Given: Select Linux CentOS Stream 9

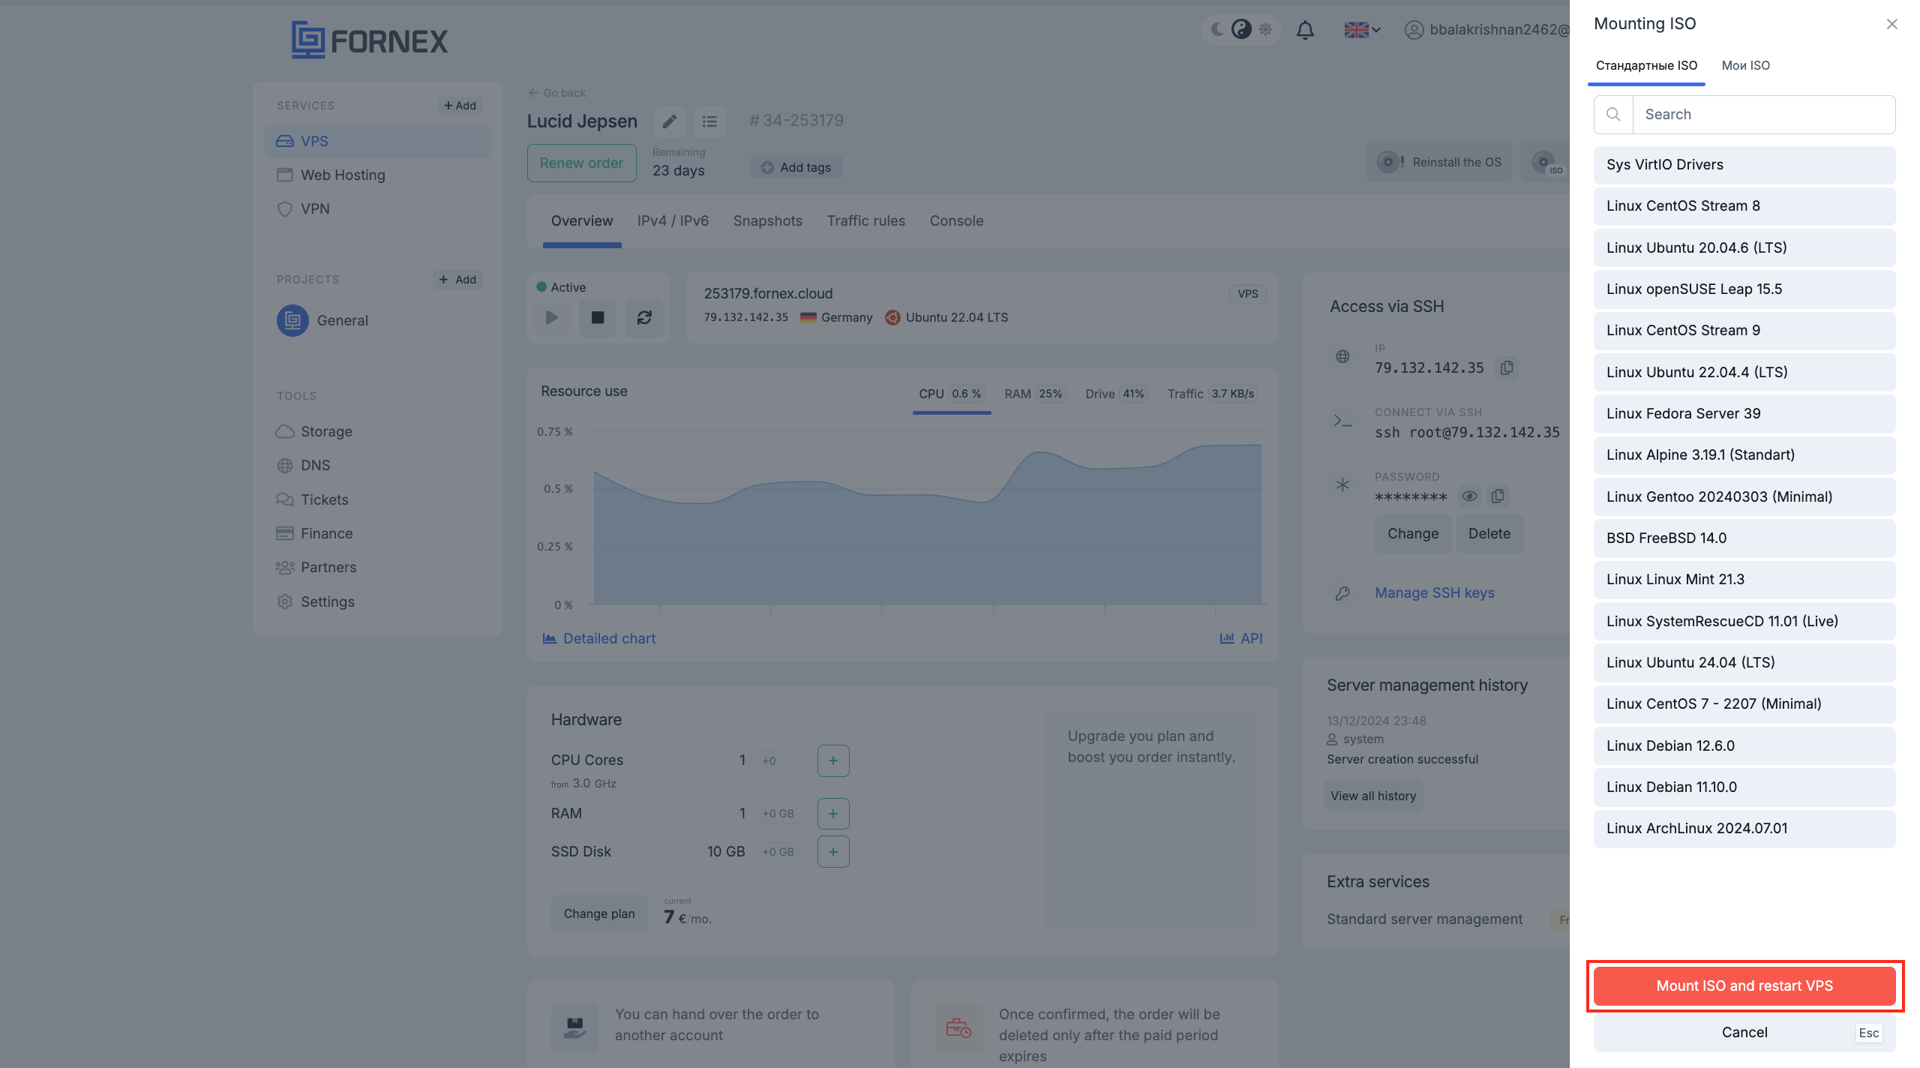Looking at the screenshot, I should pos(1744,331).
